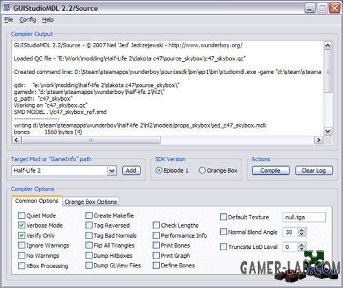Click the null.tga default texture field
The image size is (343, 288).
304,217
